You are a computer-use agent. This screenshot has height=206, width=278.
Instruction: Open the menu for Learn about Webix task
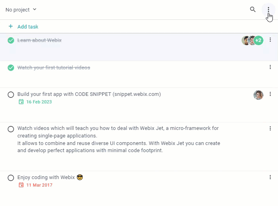[x=270, y=40]
